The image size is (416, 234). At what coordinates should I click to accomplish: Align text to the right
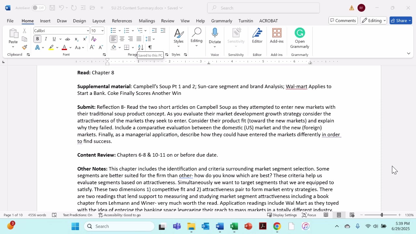point(130,39)
